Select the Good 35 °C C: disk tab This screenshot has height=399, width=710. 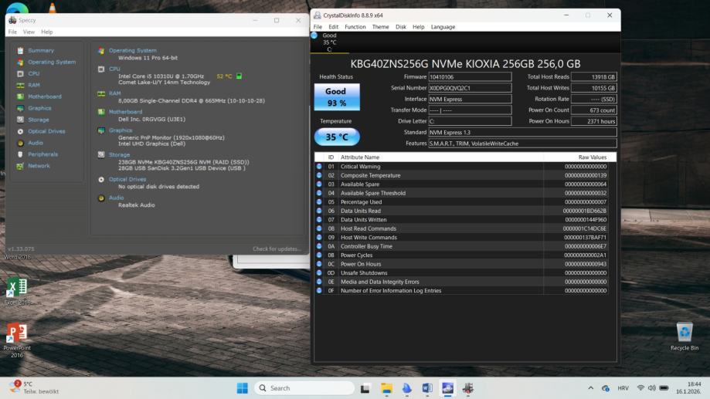[x=329, y=42]
